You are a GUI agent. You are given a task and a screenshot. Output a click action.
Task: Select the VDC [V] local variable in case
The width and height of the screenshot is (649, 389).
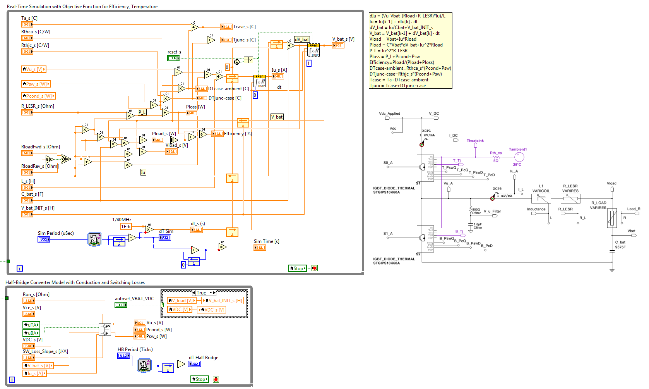pyautogui.click(x=180, y=310)
